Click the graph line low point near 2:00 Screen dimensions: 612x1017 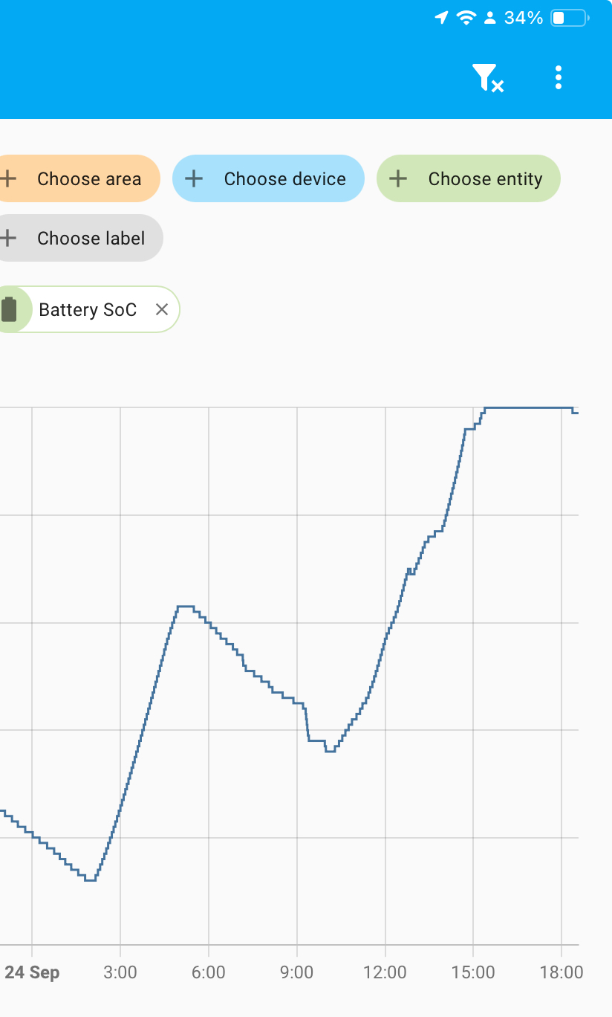(90, 879)
